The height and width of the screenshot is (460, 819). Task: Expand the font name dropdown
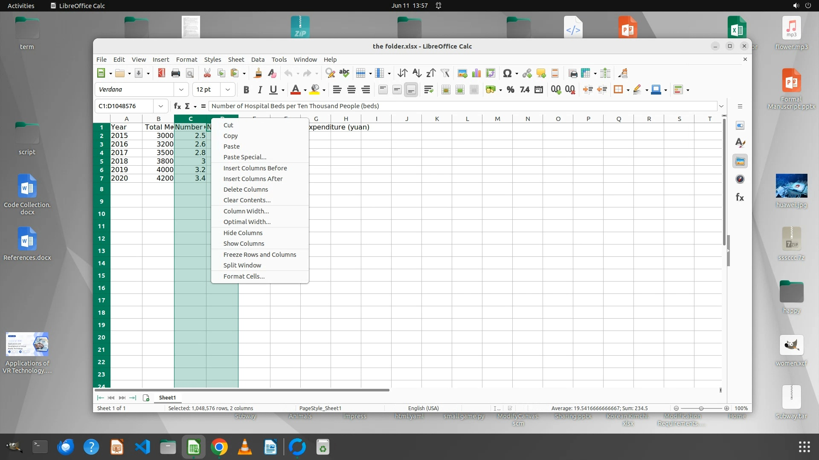[181, 89]
